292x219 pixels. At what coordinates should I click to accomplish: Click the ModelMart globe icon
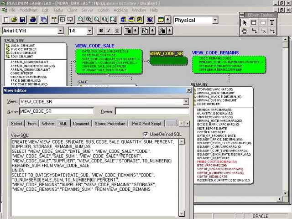click(x=150, y=20)
